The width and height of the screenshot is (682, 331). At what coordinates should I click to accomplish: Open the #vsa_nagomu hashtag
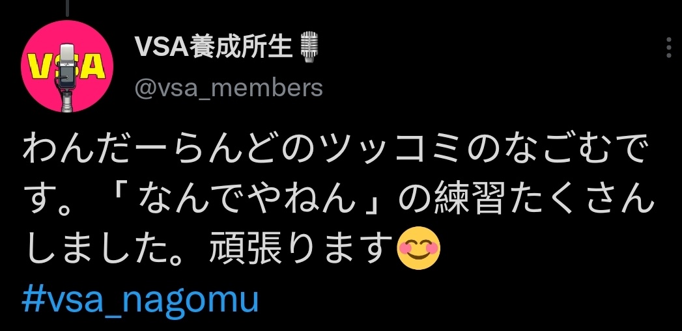point(141,299)
